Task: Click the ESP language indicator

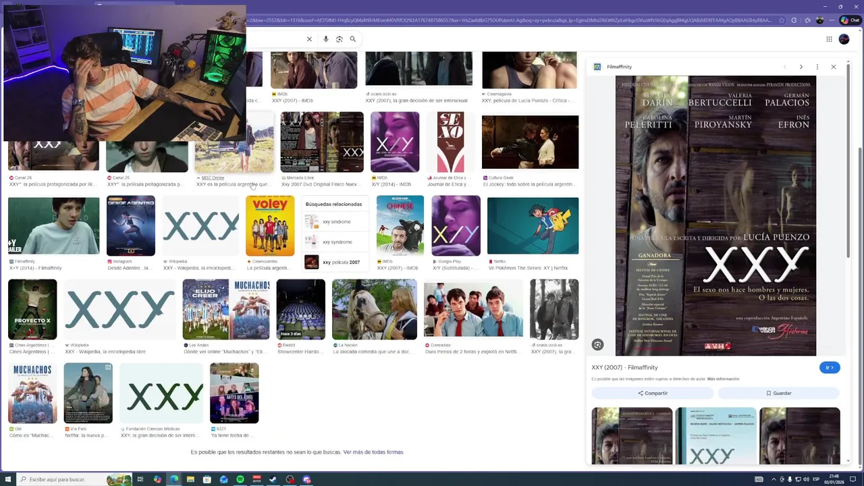Action: [x=816, y=479]
